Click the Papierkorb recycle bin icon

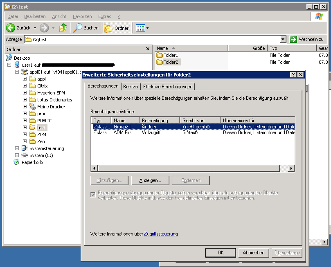click(x=16, y=162)
